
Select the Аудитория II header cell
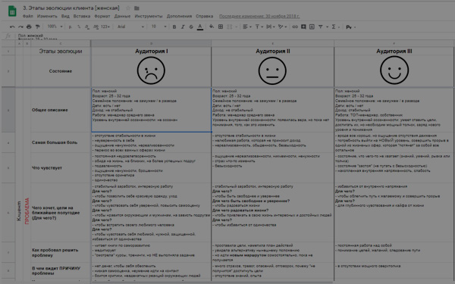272,51
